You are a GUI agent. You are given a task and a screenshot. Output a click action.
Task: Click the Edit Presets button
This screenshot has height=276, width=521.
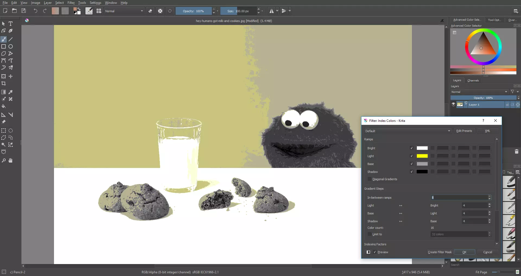[x=464, y=131]
